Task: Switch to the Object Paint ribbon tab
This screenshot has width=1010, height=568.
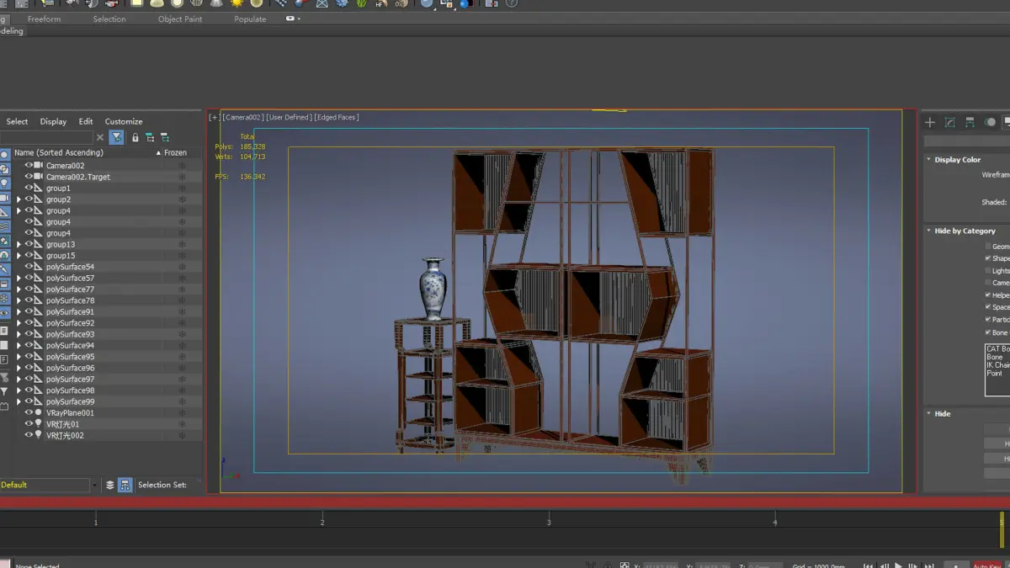Action: (180, 19)
